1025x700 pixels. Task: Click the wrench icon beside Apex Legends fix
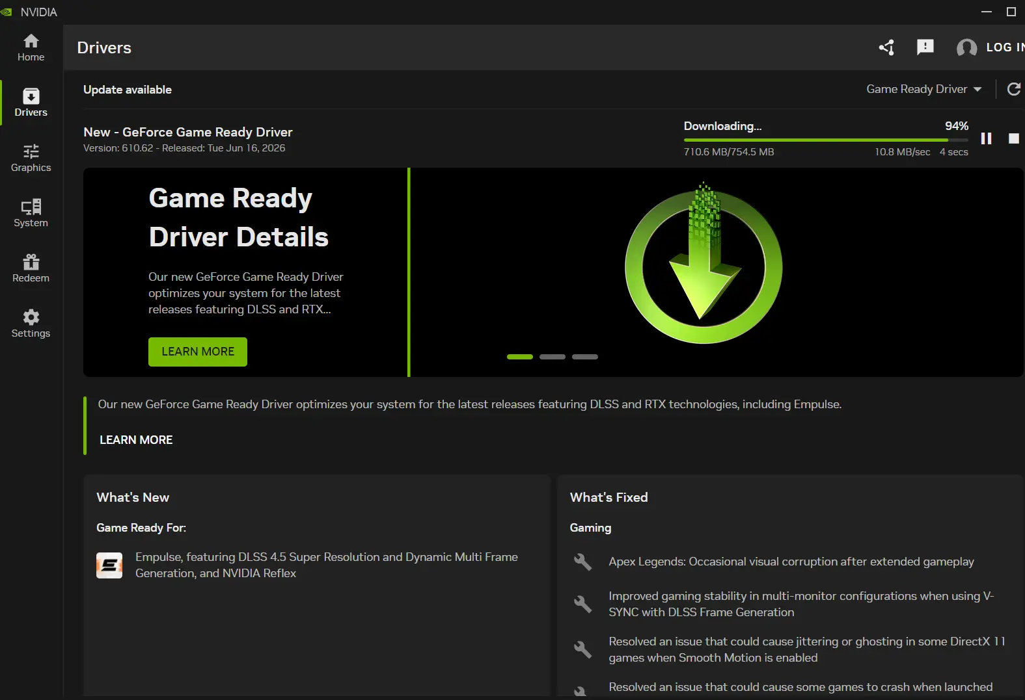(582, 562)
